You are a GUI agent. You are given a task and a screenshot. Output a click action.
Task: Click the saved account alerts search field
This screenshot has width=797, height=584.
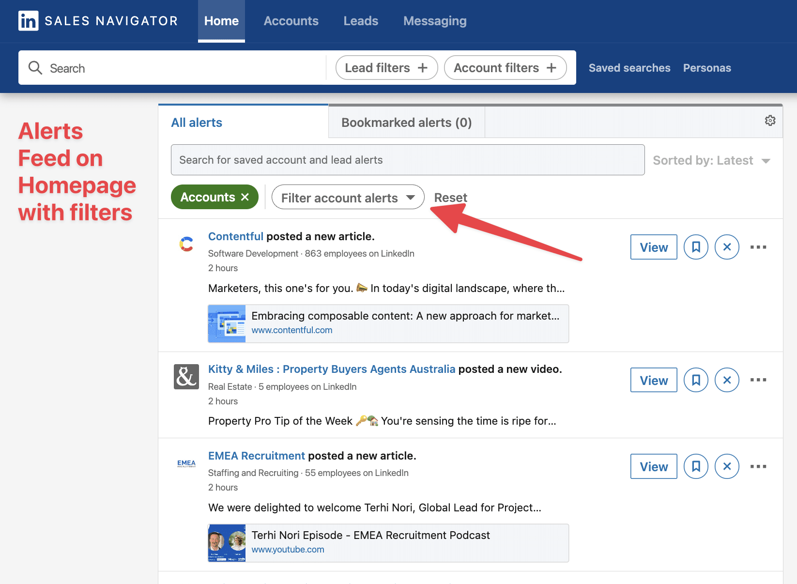[408, 160]
